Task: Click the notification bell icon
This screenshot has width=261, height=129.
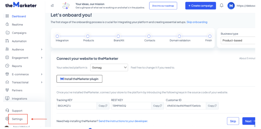Action: 221,6
